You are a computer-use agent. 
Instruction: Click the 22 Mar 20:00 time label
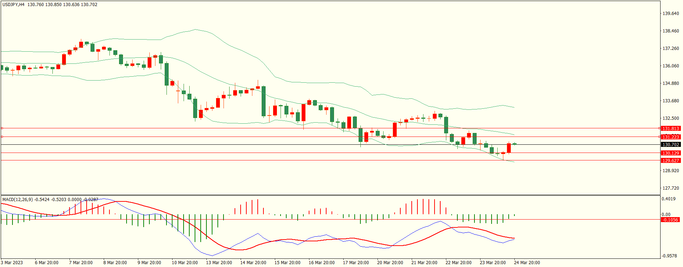pos(458,263)
